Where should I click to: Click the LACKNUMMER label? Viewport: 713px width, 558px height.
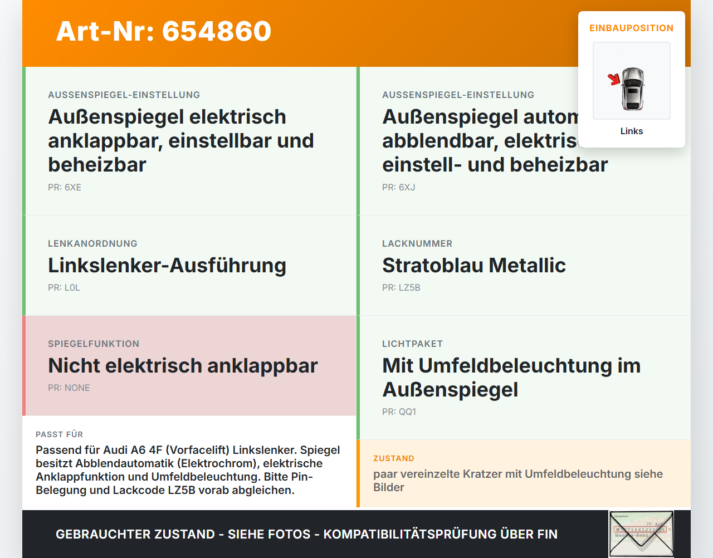(x=417, y=243)
